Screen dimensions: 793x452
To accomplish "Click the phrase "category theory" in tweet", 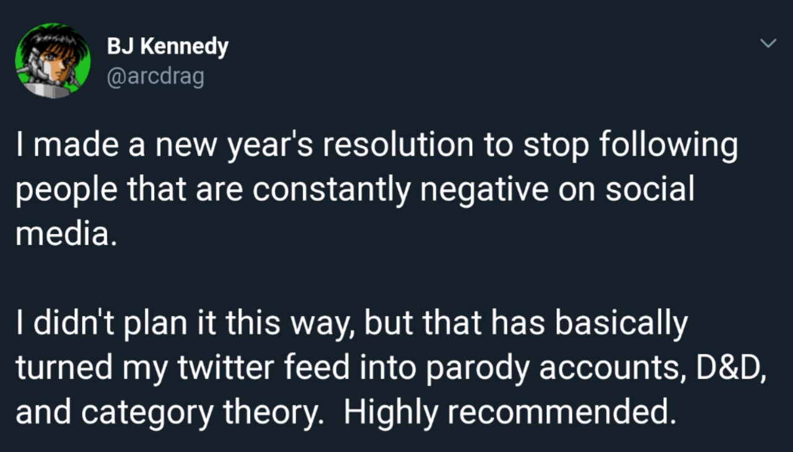I will point(203,410).
